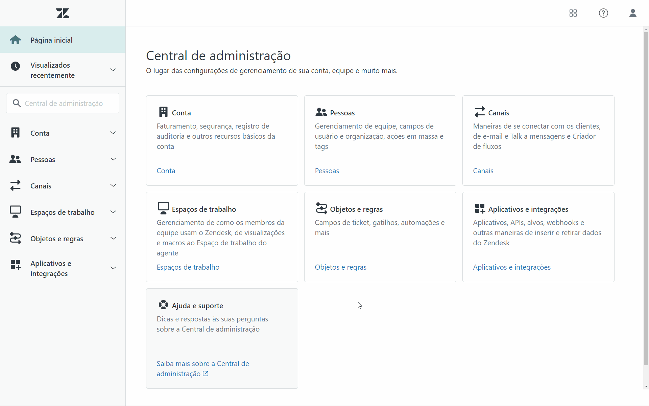Open the Conta link on Conta card
The height and width of the screenshot is (406, 649).
166,171
